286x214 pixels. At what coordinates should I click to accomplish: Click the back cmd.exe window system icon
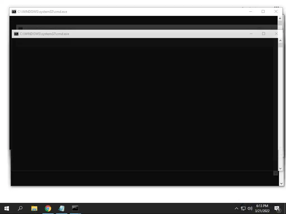14,12
